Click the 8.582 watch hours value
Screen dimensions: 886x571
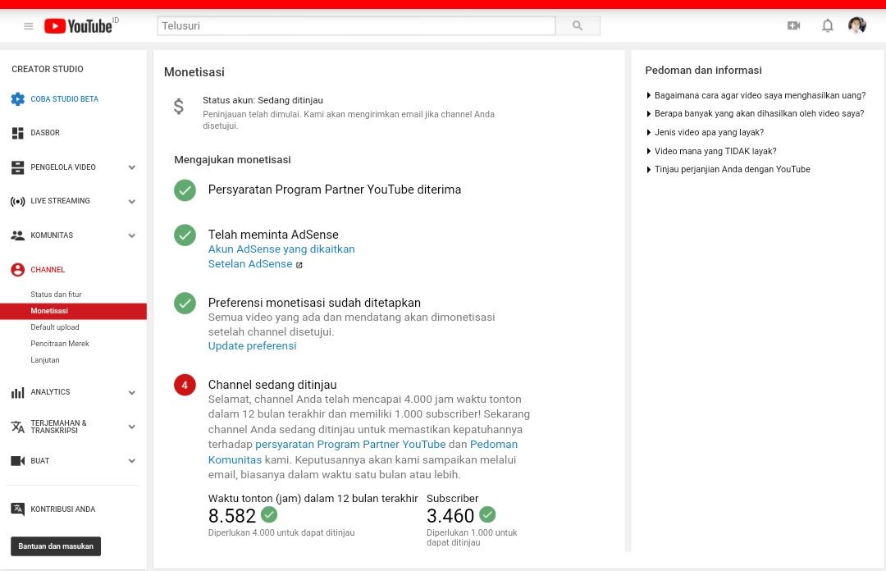(232, 515)
